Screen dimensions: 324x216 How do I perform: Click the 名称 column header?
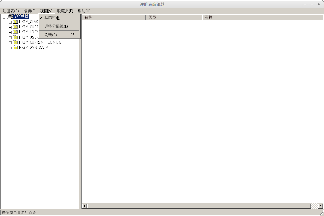coord(114,17)
